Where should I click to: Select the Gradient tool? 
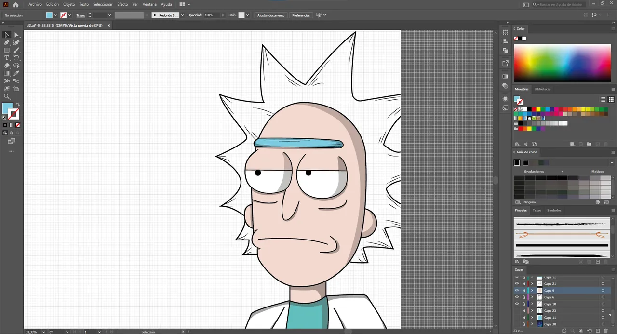click(x=7, y=73)
